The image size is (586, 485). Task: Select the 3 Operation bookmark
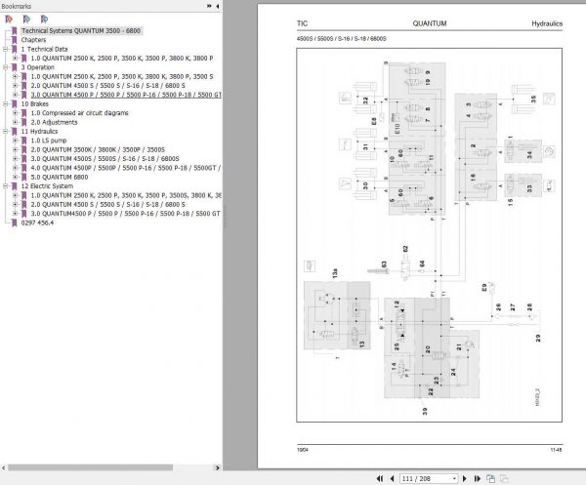pos(38,67)
